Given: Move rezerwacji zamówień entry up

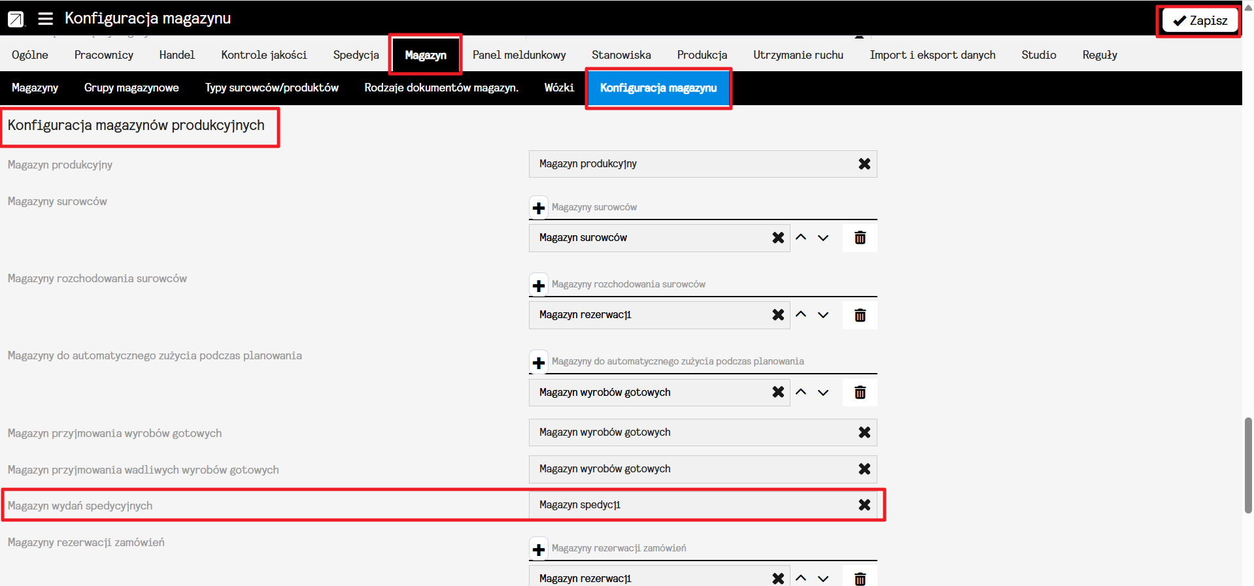Looking at the screenshot, I should point(801,579).
